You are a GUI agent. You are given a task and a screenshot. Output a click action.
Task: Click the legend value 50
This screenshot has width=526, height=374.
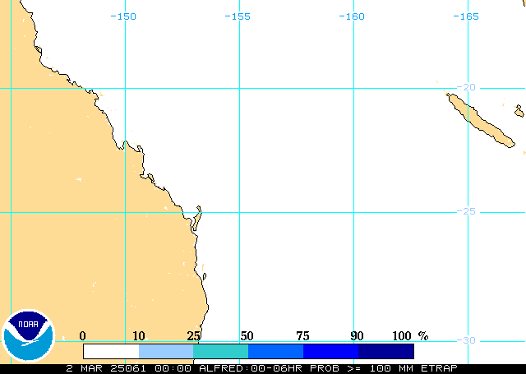pos(247,335)
